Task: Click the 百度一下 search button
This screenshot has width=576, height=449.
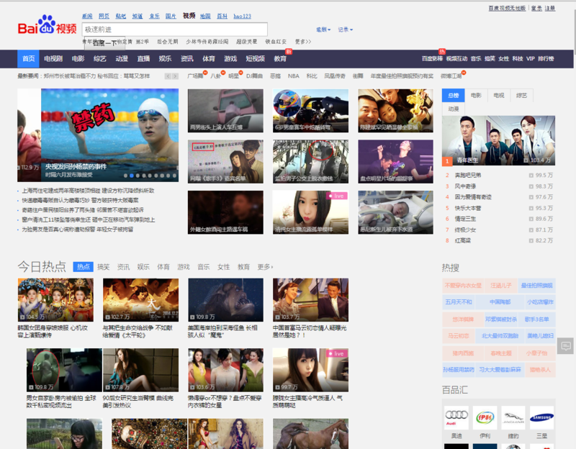Action: pyautogui.click(x=104, y=43)
